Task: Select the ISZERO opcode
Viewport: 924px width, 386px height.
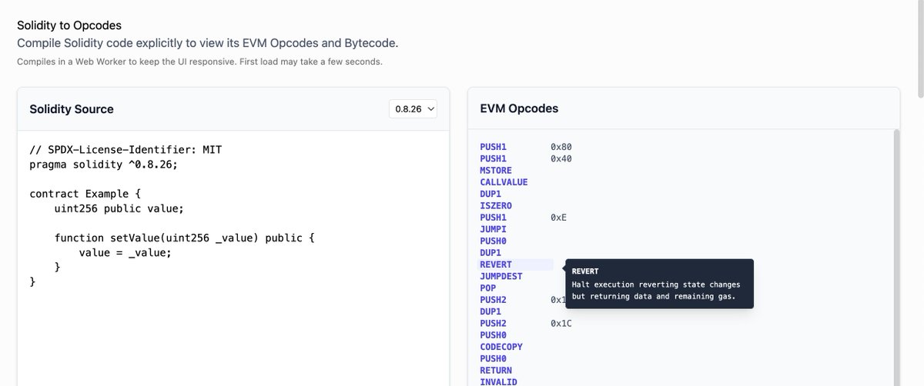Action: coord(496,206)
